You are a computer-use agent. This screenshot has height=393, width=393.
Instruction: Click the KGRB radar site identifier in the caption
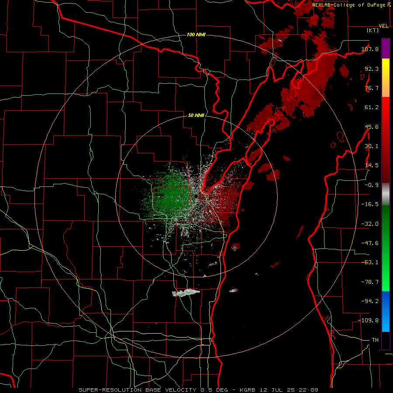(x=248, y=390)
